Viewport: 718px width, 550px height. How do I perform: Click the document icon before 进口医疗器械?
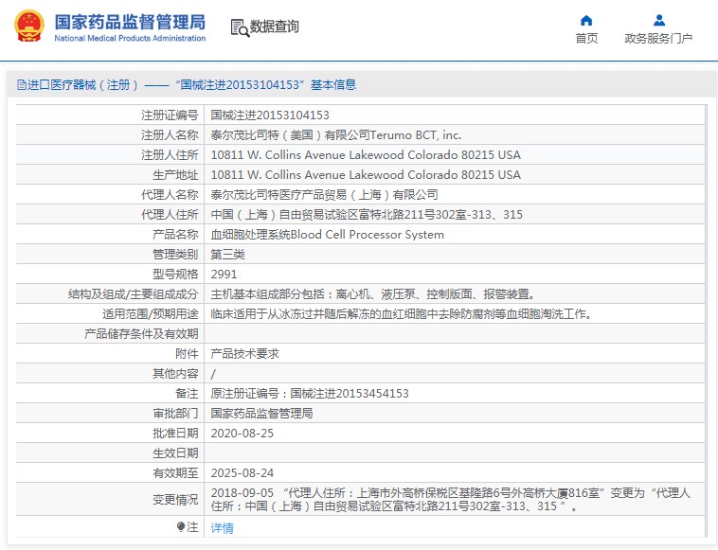[22, 84]
